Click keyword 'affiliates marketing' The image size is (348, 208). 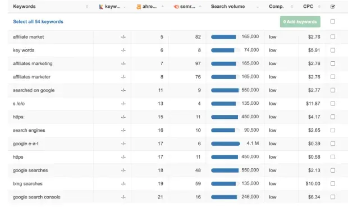click(x=33, y=64)
